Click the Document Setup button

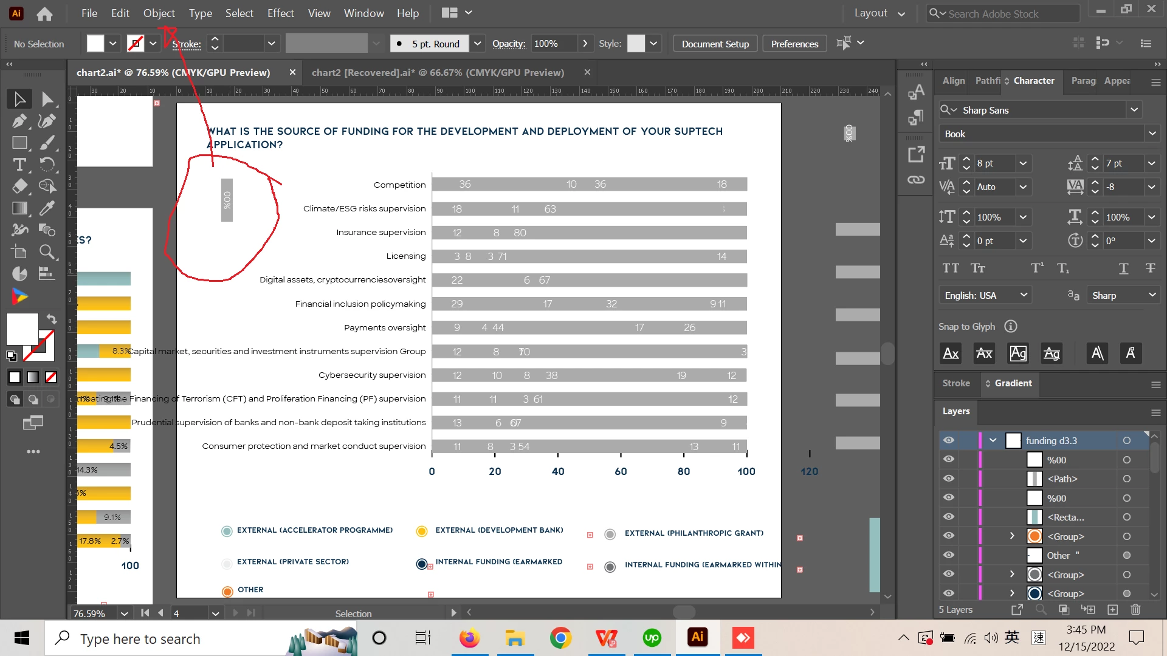coord(715,44)
